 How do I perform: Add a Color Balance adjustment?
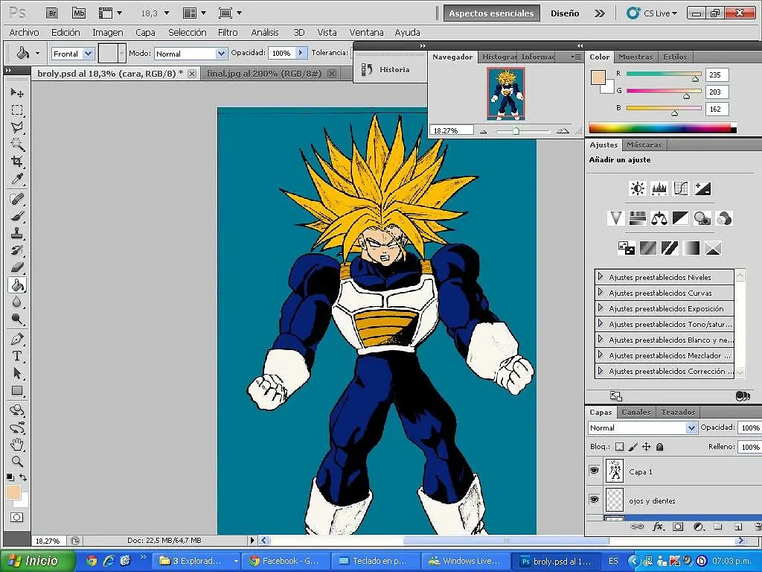[659, 218]
